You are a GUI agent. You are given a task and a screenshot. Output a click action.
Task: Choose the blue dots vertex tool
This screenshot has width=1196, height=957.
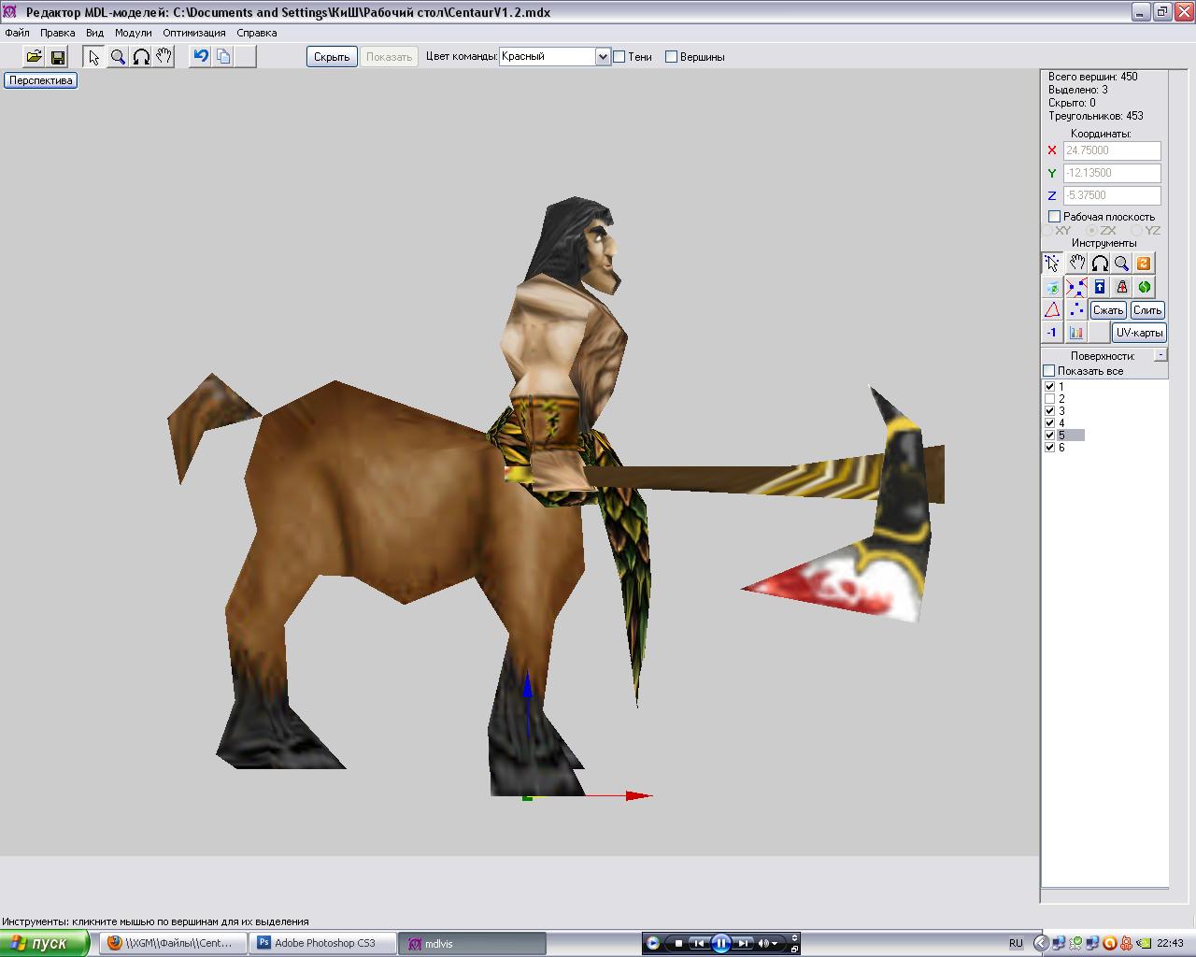[x=1076, y=309]
